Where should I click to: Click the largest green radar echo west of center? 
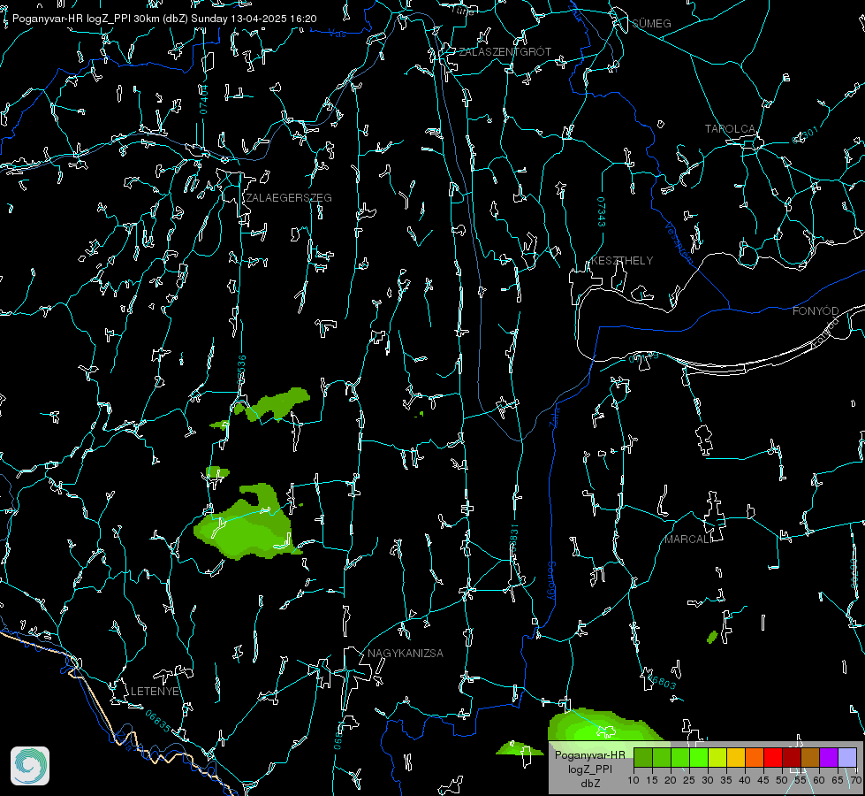point(247,523)
